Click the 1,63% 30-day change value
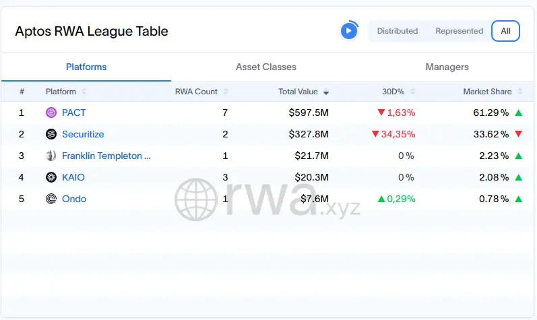Screen dimensions: 537x320 click(x=401, y=113)
